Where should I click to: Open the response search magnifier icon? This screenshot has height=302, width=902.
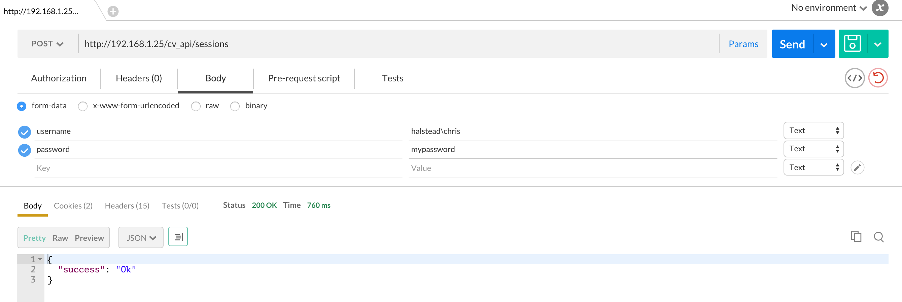878,237
